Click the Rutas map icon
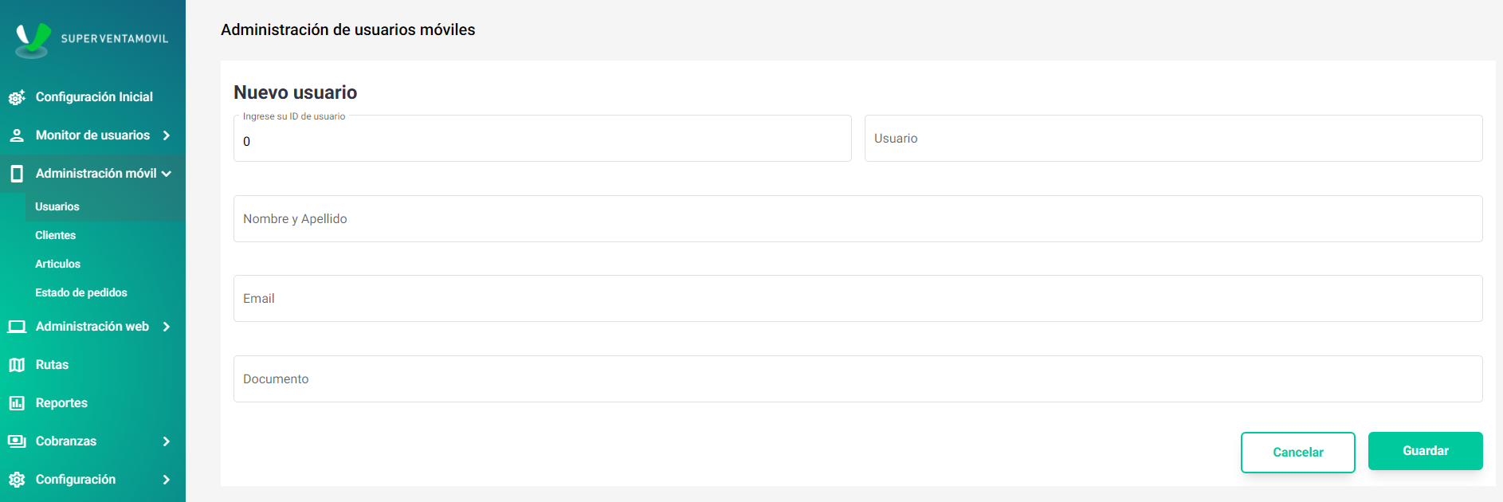 pyautogui.click(x=17, y=365)
